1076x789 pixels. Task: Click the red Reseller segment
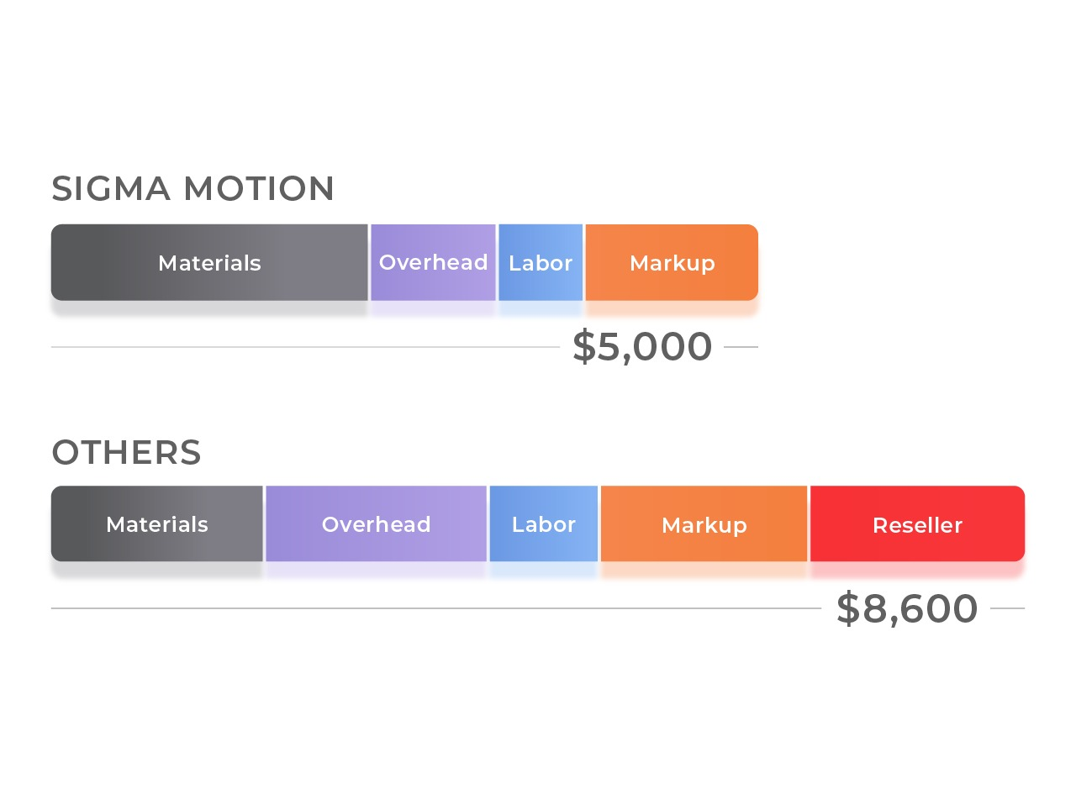point(917,524)
